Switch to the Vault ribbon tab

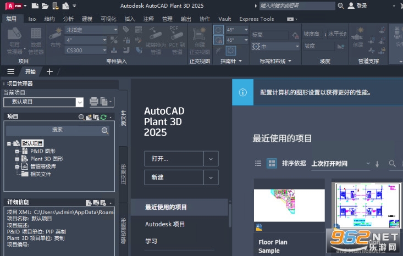(225, 19)
